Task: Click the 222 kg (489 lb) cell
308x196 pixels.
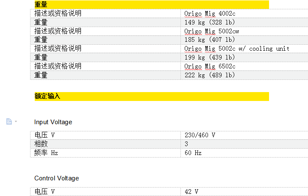Action: pyautogui.click(x=209, y=75)
